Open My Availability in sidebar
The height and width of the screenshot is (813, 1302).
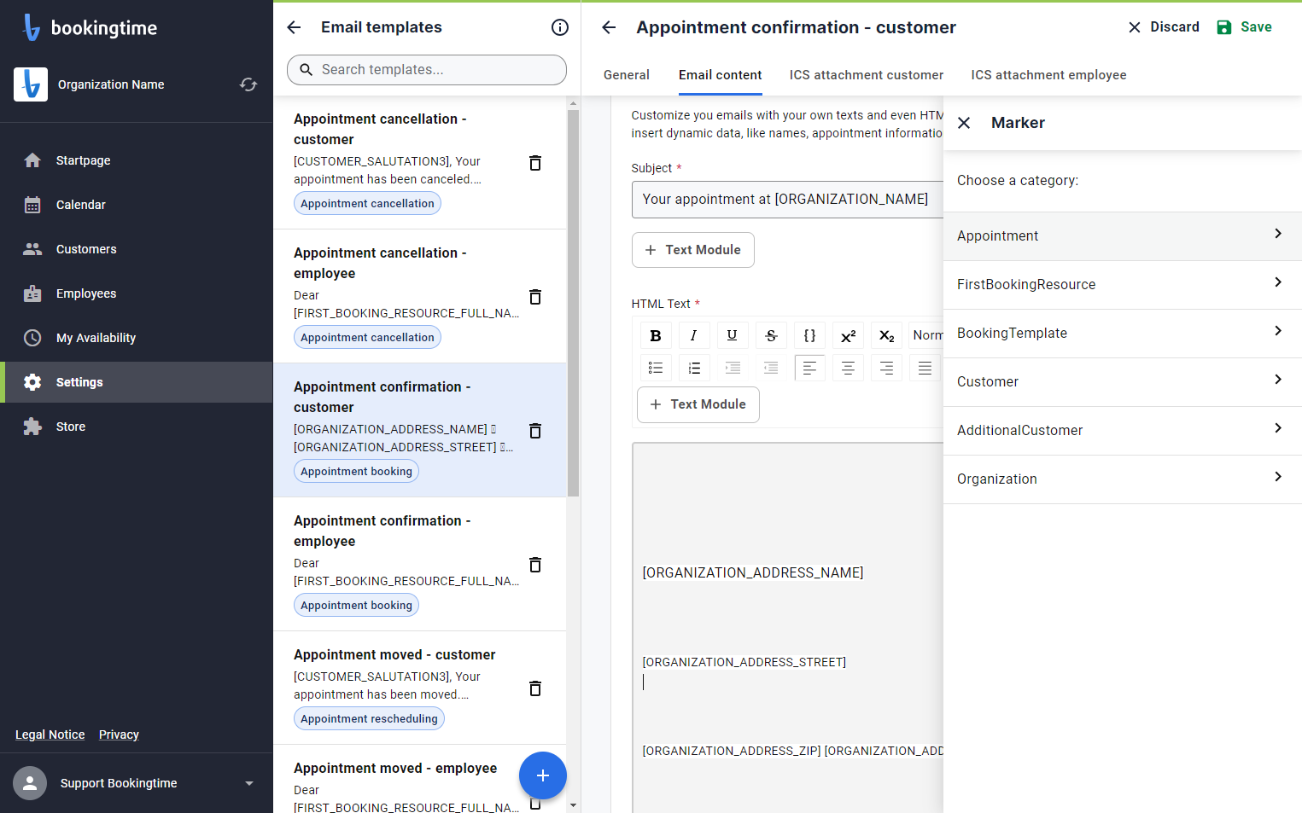(x=137, y=338)
